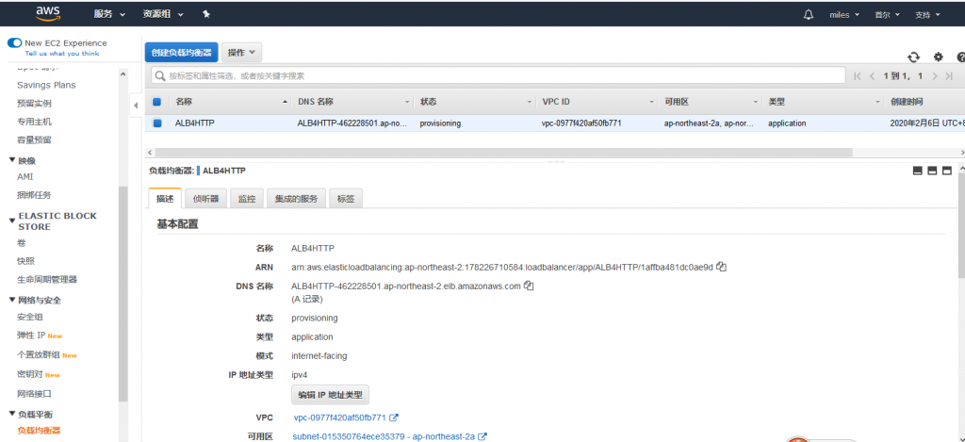The image size is (965, 442).
Task: Toggle the ALB4HTTP row checkbox
Action: pyautogui.click(x=156, y=123)
